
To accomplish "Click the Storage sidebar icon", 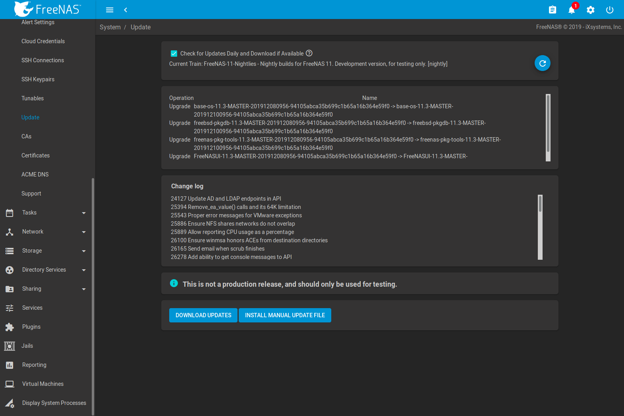I will (10, 251).
